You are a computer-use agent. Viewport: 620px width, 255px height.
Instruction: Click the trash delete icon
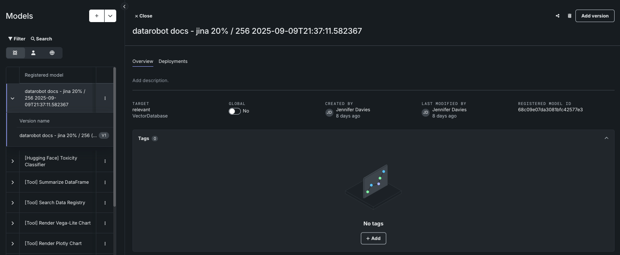tap(570, 16)
